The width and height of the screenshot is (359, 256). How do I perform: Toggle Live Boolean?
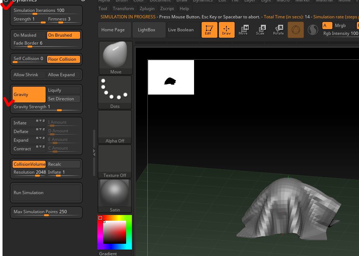click(183, 30)
